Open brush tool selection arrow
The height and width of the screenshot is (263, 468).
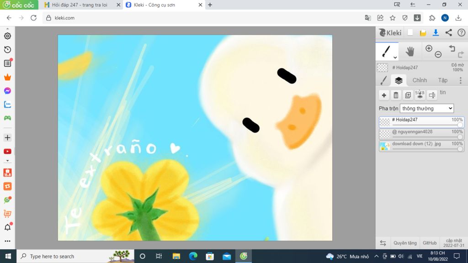395,57
